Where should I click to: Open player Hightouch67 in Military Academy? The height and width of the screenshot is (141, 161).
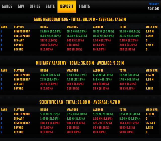pos(22,79)
